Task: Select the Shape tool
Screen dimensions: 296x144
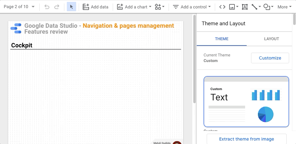Action: 267,7
